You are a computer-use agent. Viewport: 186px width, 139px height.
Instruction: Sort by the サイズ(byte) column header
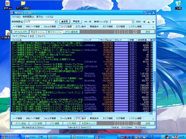(106, 40)
